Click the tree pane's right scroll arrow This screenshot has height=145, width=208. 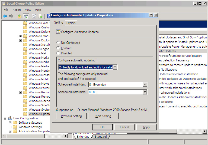pos(65,136)
